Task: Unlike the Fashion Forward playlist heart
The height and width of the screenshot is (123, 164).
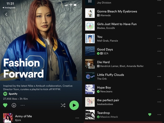Action: pos(5,105)
